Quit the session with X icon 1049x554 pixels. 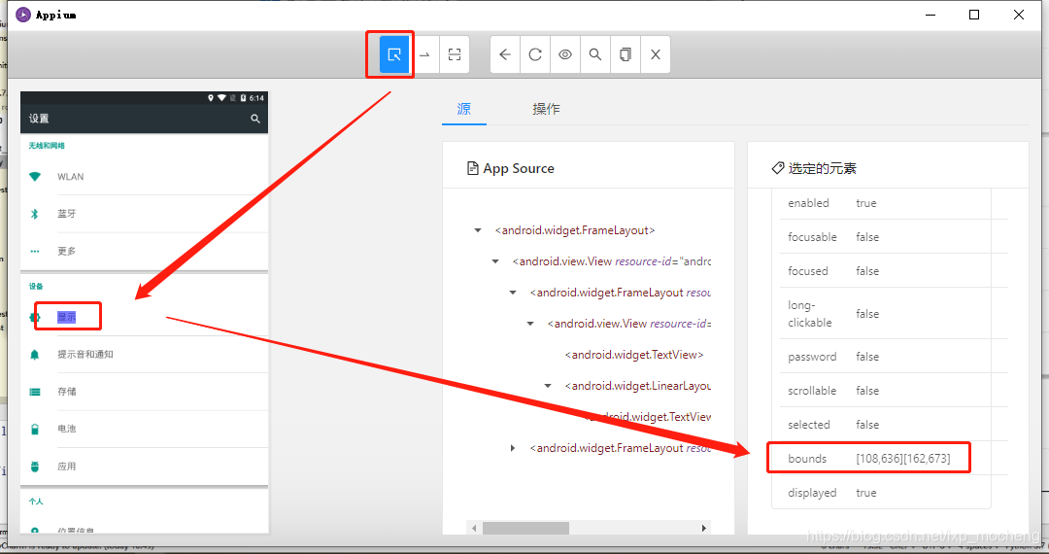(656, 54)
